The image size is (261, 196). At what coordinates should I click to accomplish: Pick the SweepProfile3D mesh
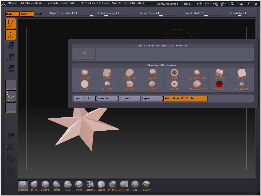pos(197,74)
